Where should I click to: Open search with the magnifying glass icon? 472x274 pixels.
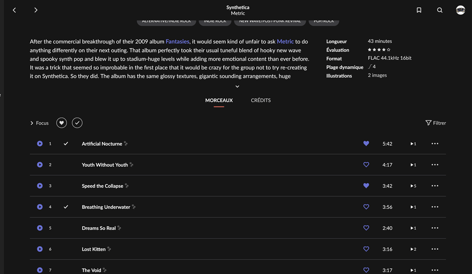pos(439,10)
